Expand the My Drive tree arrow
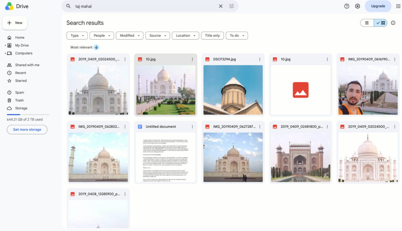Viewport: 402px width, 231px height. click(x=5, y=46)
